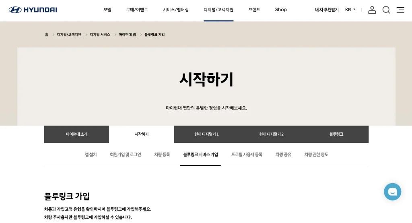
Task: Switch to the 블루링크 tab
Action: [x=336, y=134]
